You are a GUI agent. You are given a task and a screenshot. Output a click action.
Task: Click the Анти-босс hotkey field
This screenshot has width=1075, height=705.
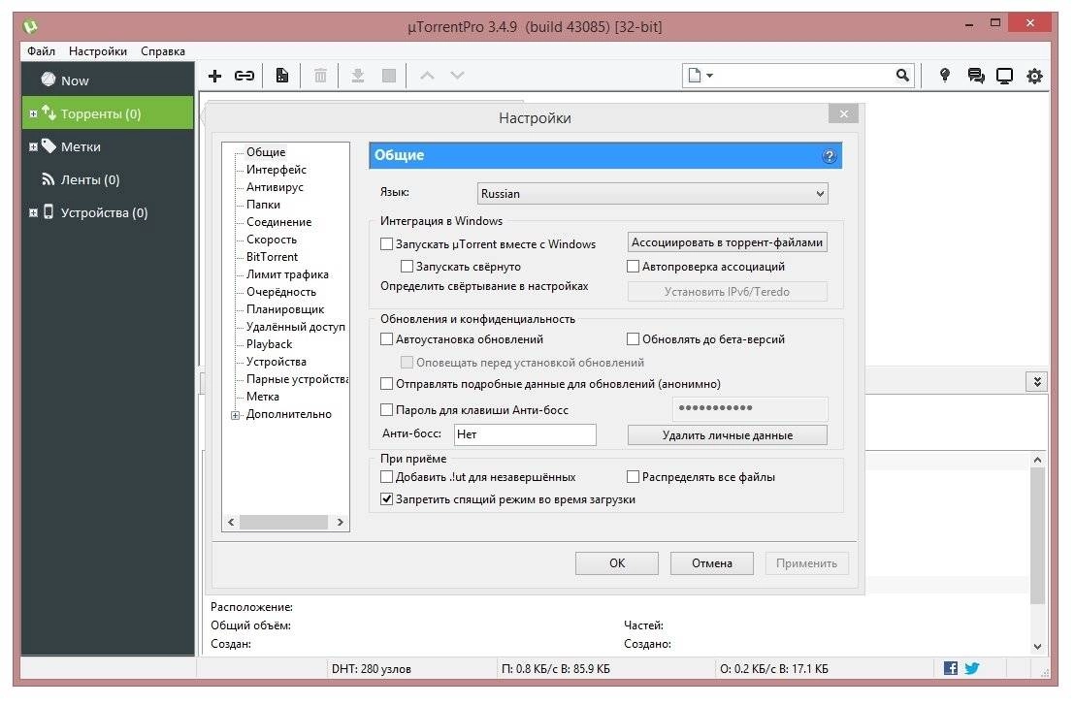coord(525,434)
